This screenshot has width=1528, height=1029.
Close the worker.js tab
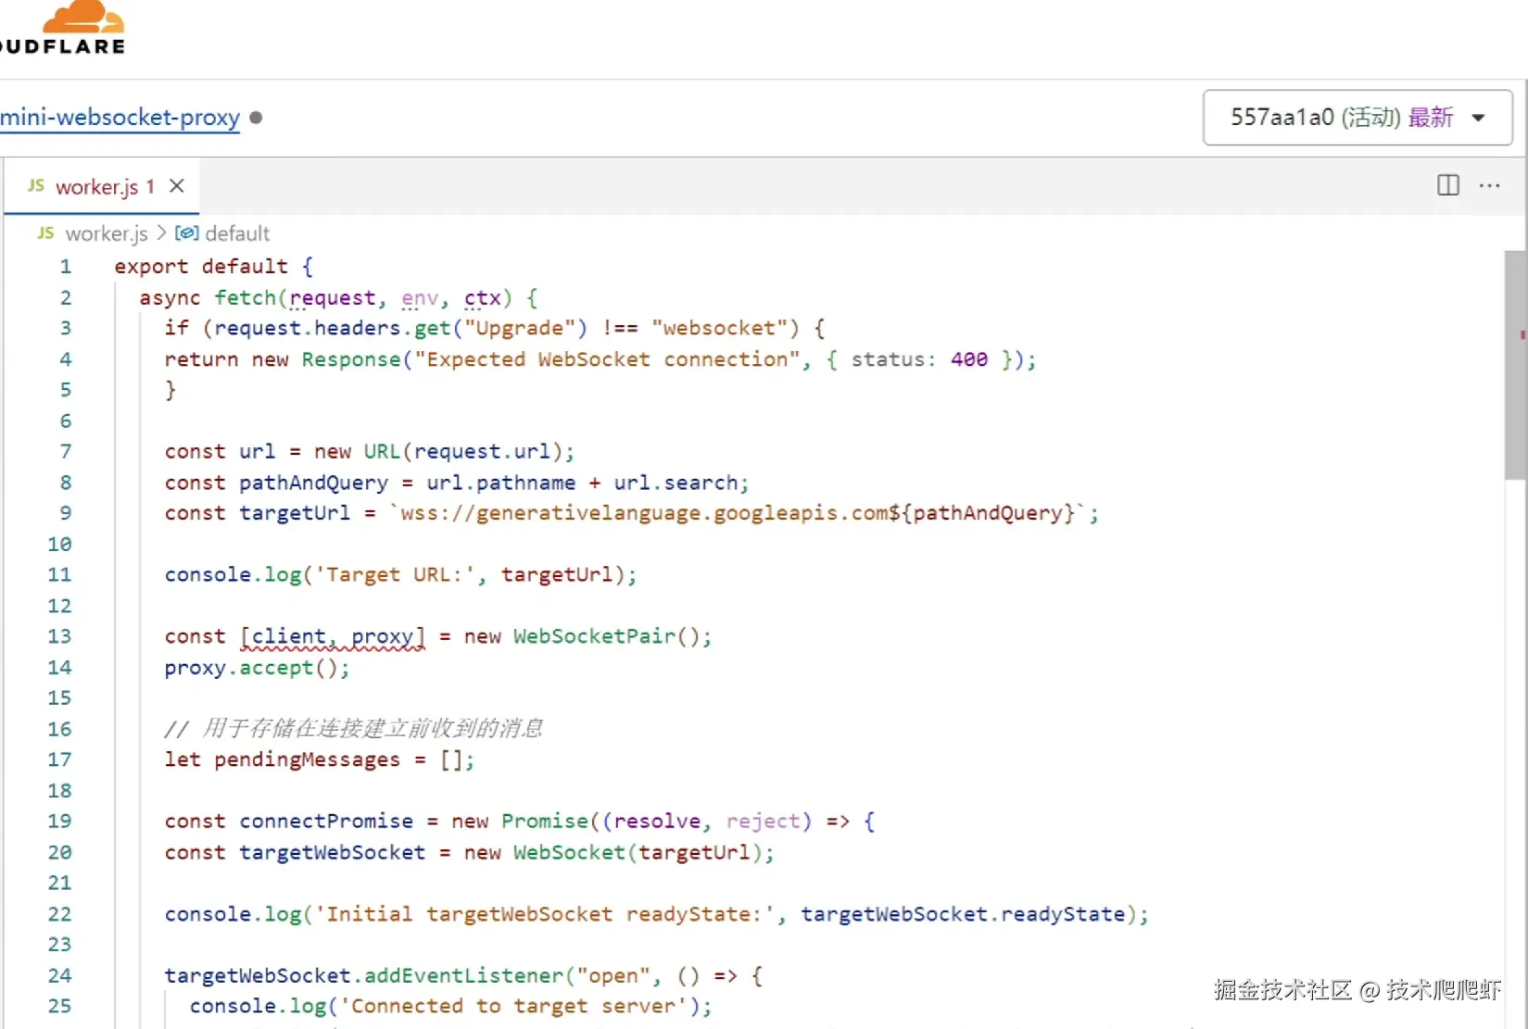(x=176, y=186)
